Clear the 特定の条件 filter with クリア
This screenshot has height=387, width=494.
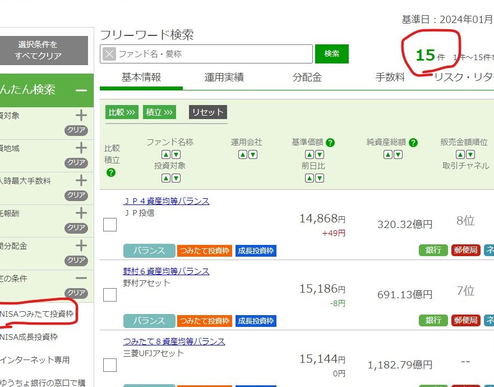pos(76,293)
